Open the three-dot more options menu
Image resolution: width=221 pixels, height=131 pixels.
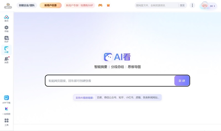[192, 5]
